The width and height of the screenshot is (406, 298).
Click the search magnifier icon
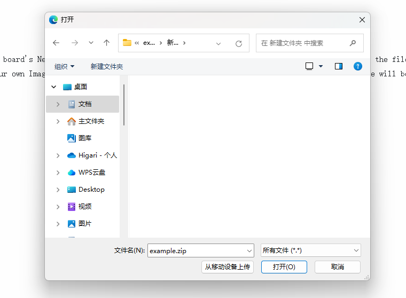coord(353,43)
